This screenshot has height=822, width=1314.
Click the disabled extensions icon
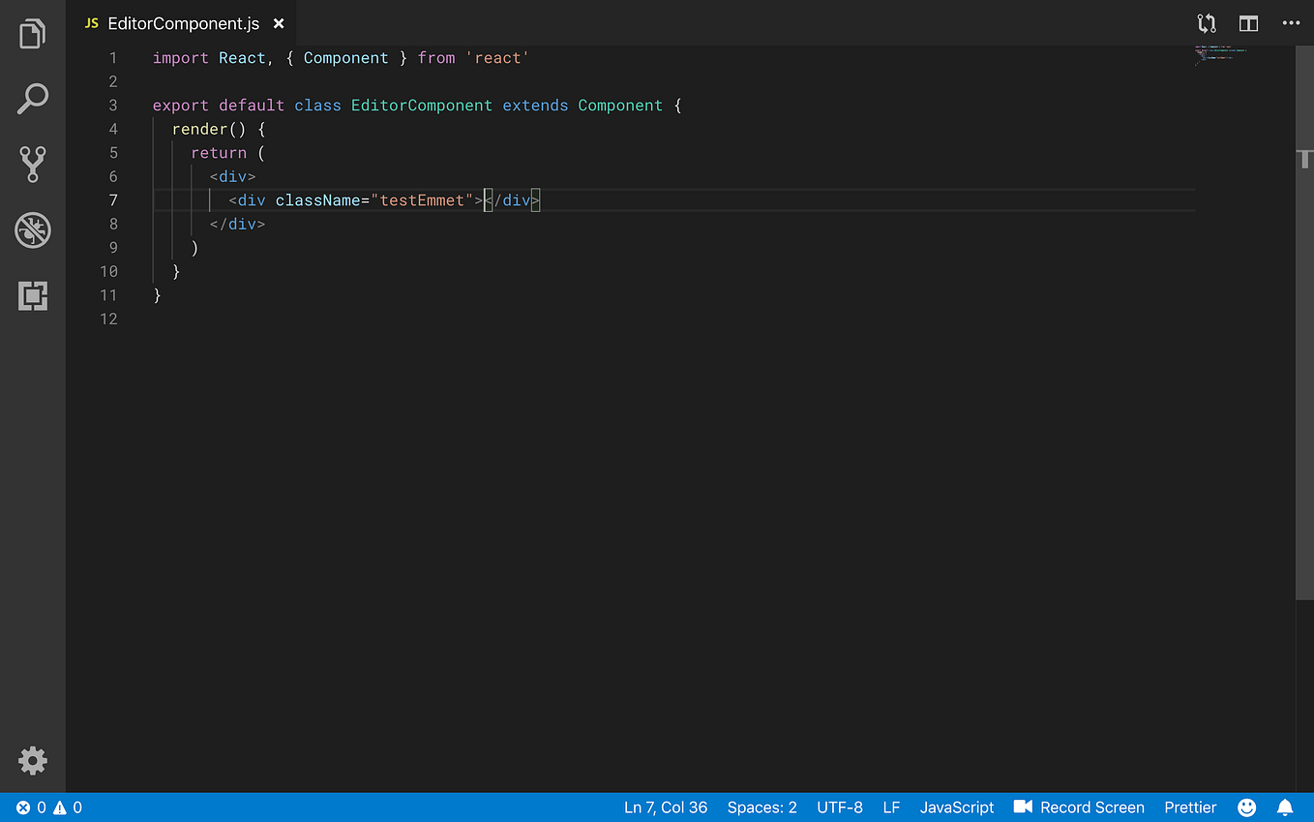coord(32,230)
